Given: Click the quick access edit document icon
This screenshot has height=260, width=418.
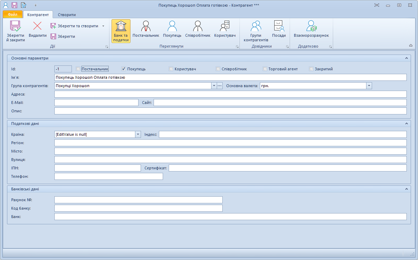Looking at the screenshot, I should [23, 5].
